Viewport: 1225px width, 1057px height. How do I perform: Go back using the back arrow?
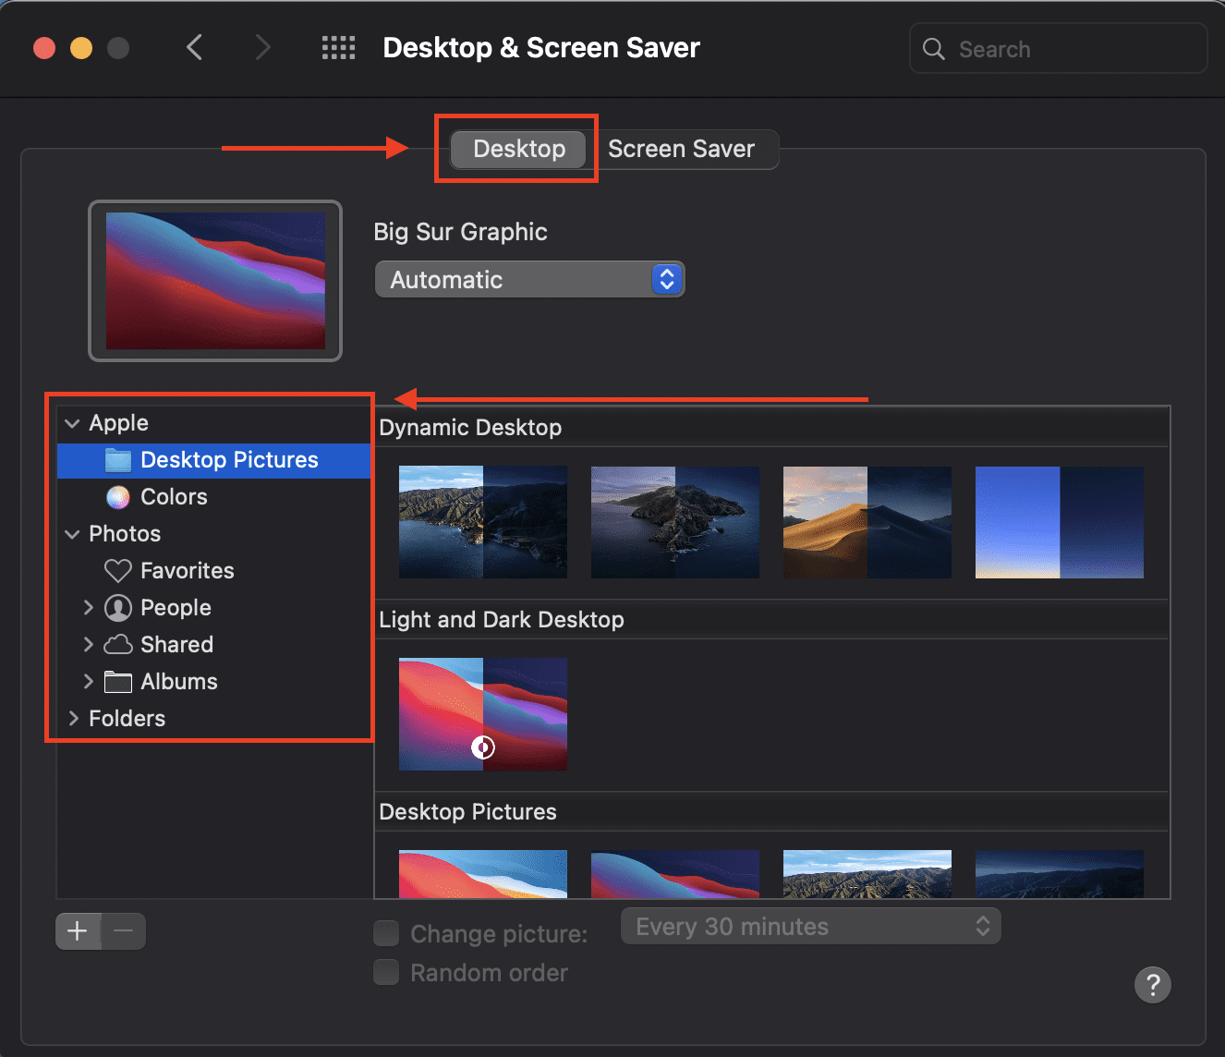194,48
